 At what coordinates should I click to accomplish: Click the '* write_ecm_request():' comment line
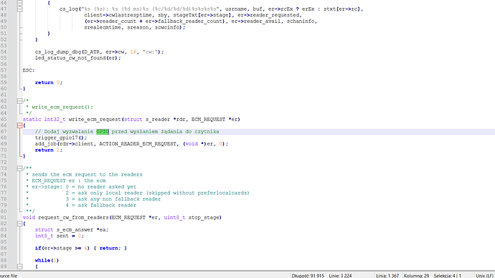click(60, 107)
